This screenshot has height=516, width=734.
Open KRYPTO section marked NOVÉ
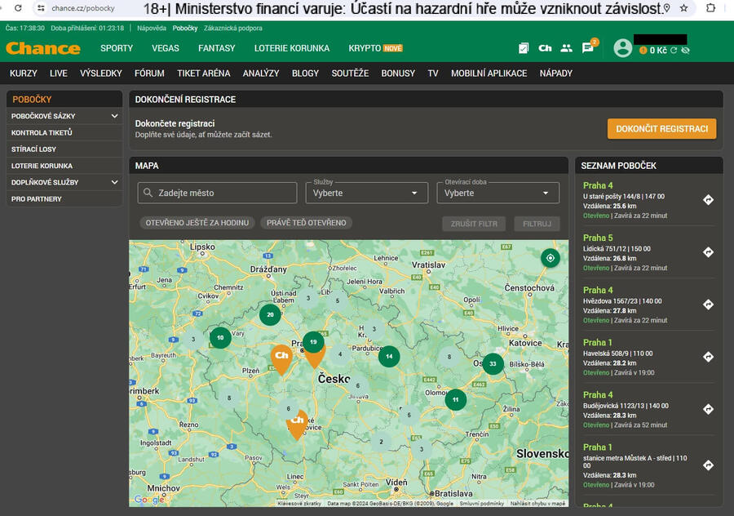point(375,48)
